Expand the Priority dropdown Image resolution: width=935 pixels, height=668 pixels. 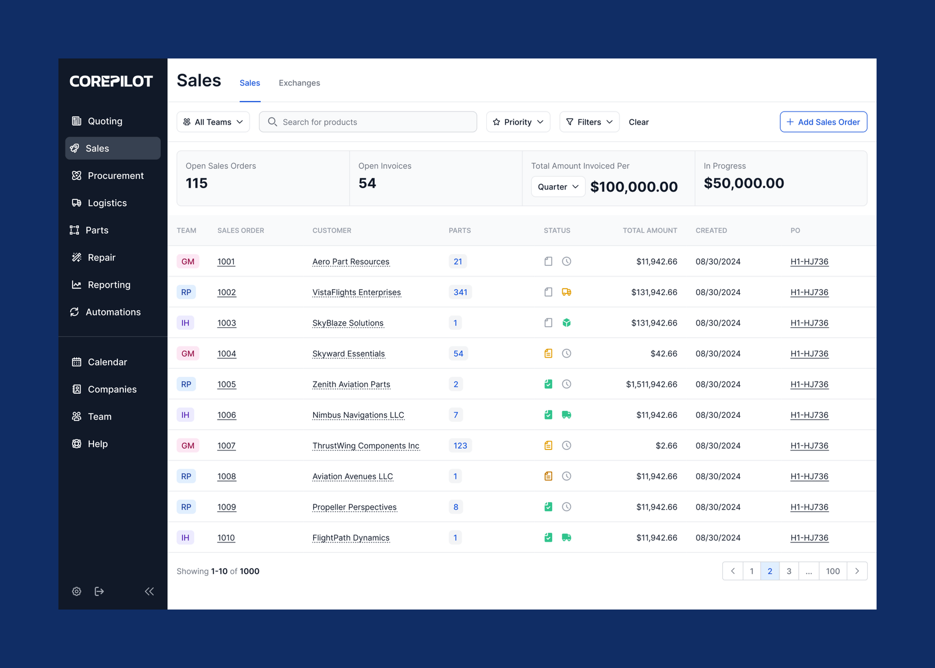pyautogui.click(x=518, y=122)
